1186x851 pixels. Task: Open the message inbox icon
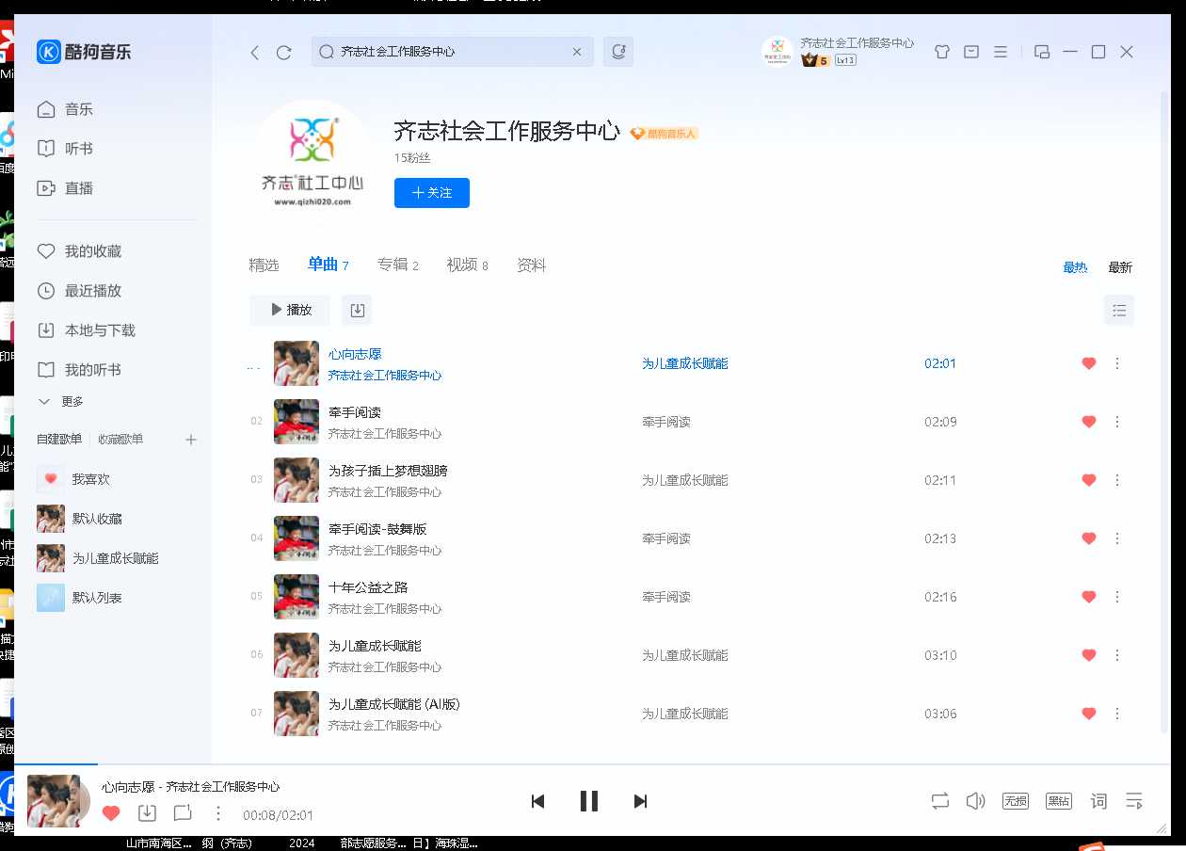point(971,52)
